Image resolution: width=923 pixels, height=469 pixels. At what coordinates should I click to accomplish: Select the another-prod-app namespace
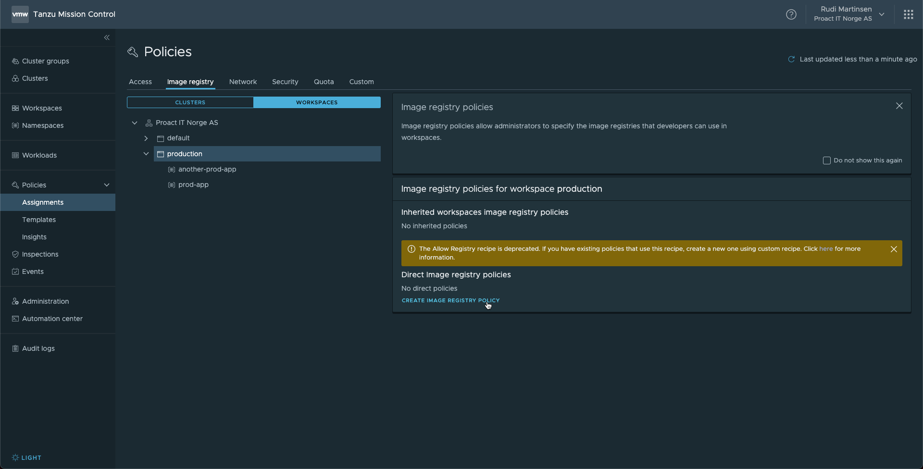tap(207, 169)
